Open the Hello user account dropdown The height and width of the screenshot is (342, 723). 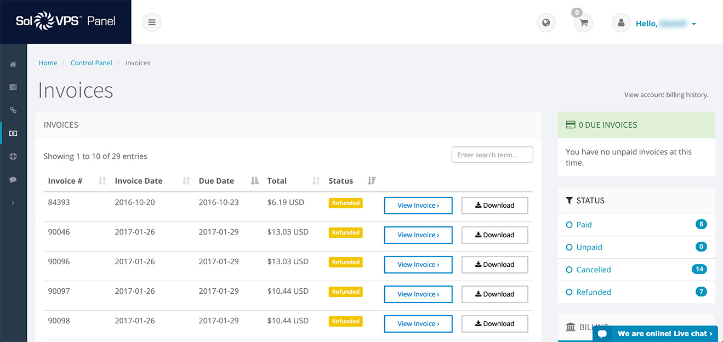click(x=665, y=24)
